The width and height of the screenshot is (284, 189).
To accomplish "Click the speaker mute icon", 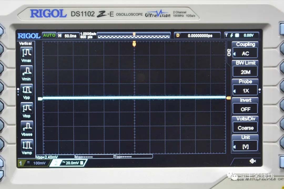I will click(252, 161).
